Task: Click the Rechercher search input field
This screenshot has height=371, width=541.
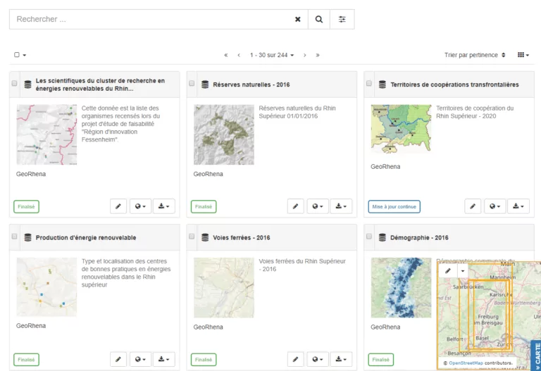Action: (148, 20)
